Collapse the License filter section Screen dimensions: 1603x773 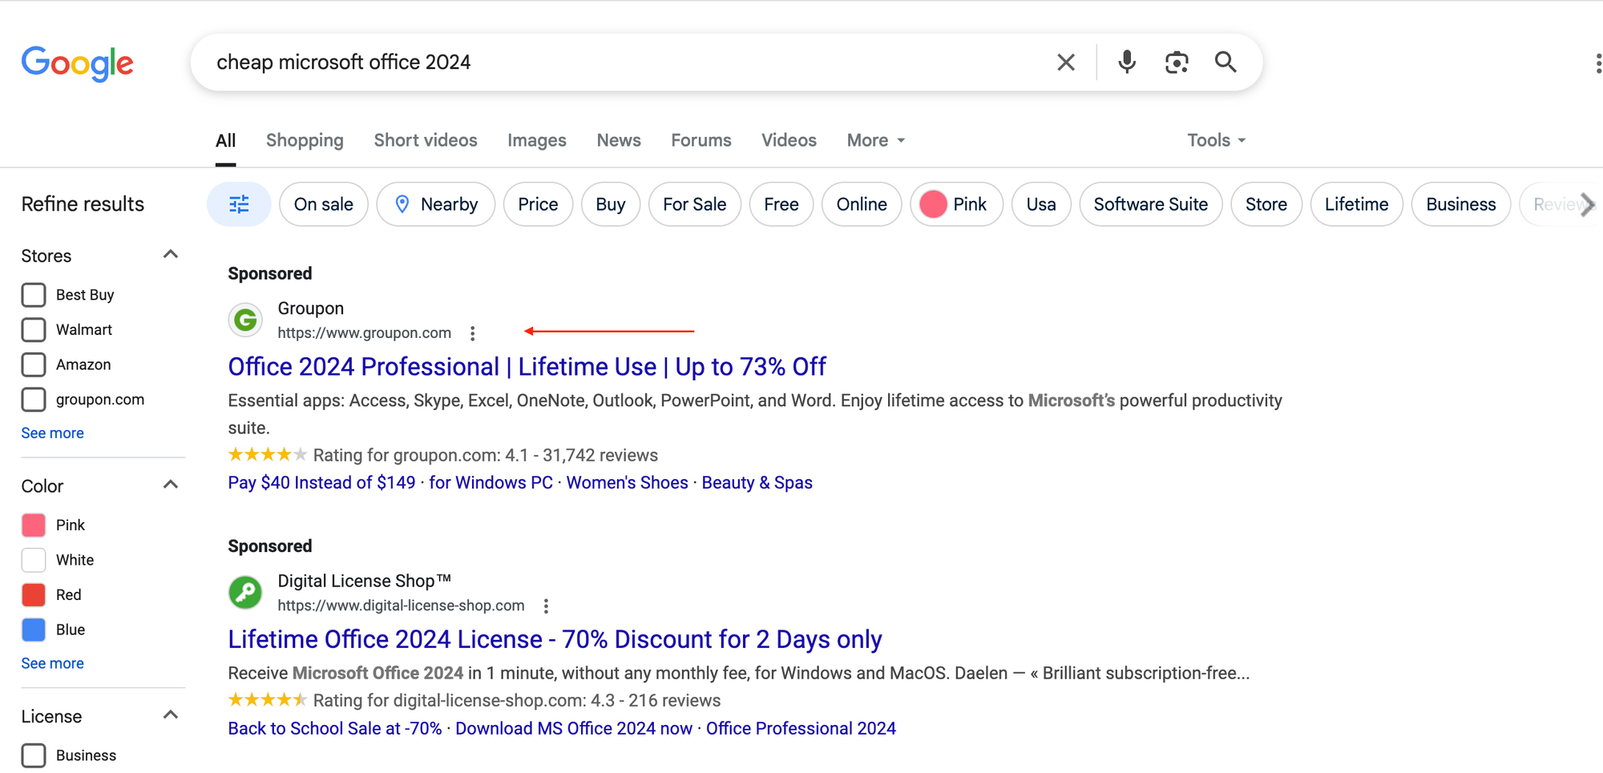pos(170,715)
